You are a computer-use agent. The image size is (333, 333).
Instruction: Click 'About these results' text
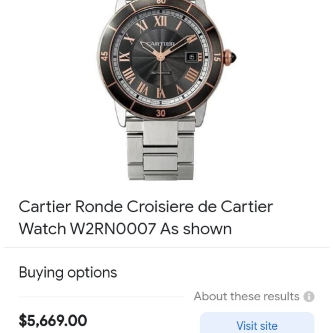point(246,296)
